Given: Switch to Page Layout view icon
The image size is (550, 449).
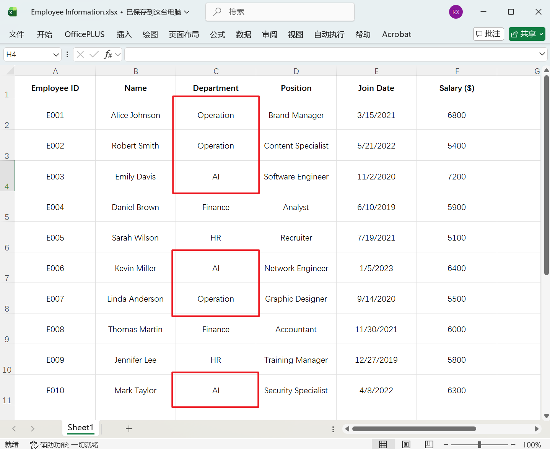Looking at the screenshot, I should pyautogui.click(x=406, y=444).
